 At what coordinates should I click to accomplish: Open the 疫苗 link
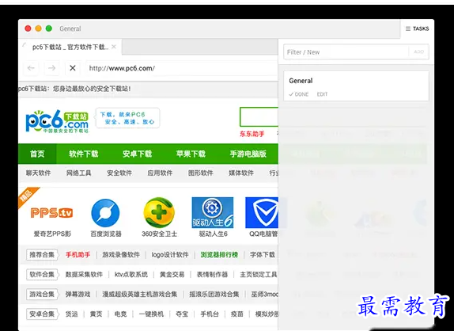236,314
